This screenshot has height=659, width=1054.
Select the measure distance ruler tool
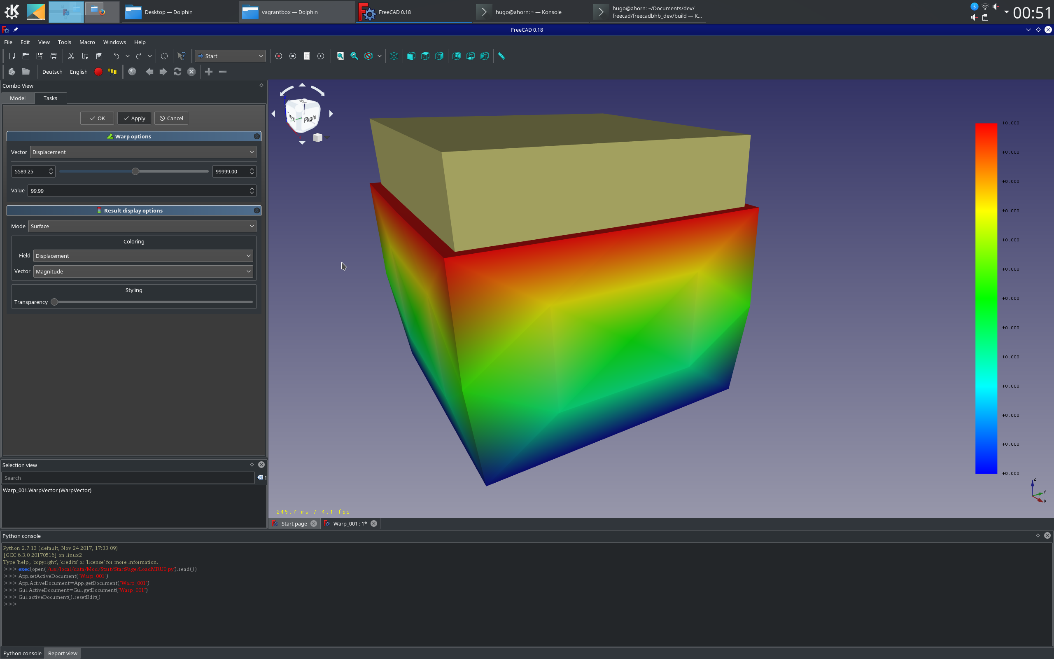click(501, 56)
